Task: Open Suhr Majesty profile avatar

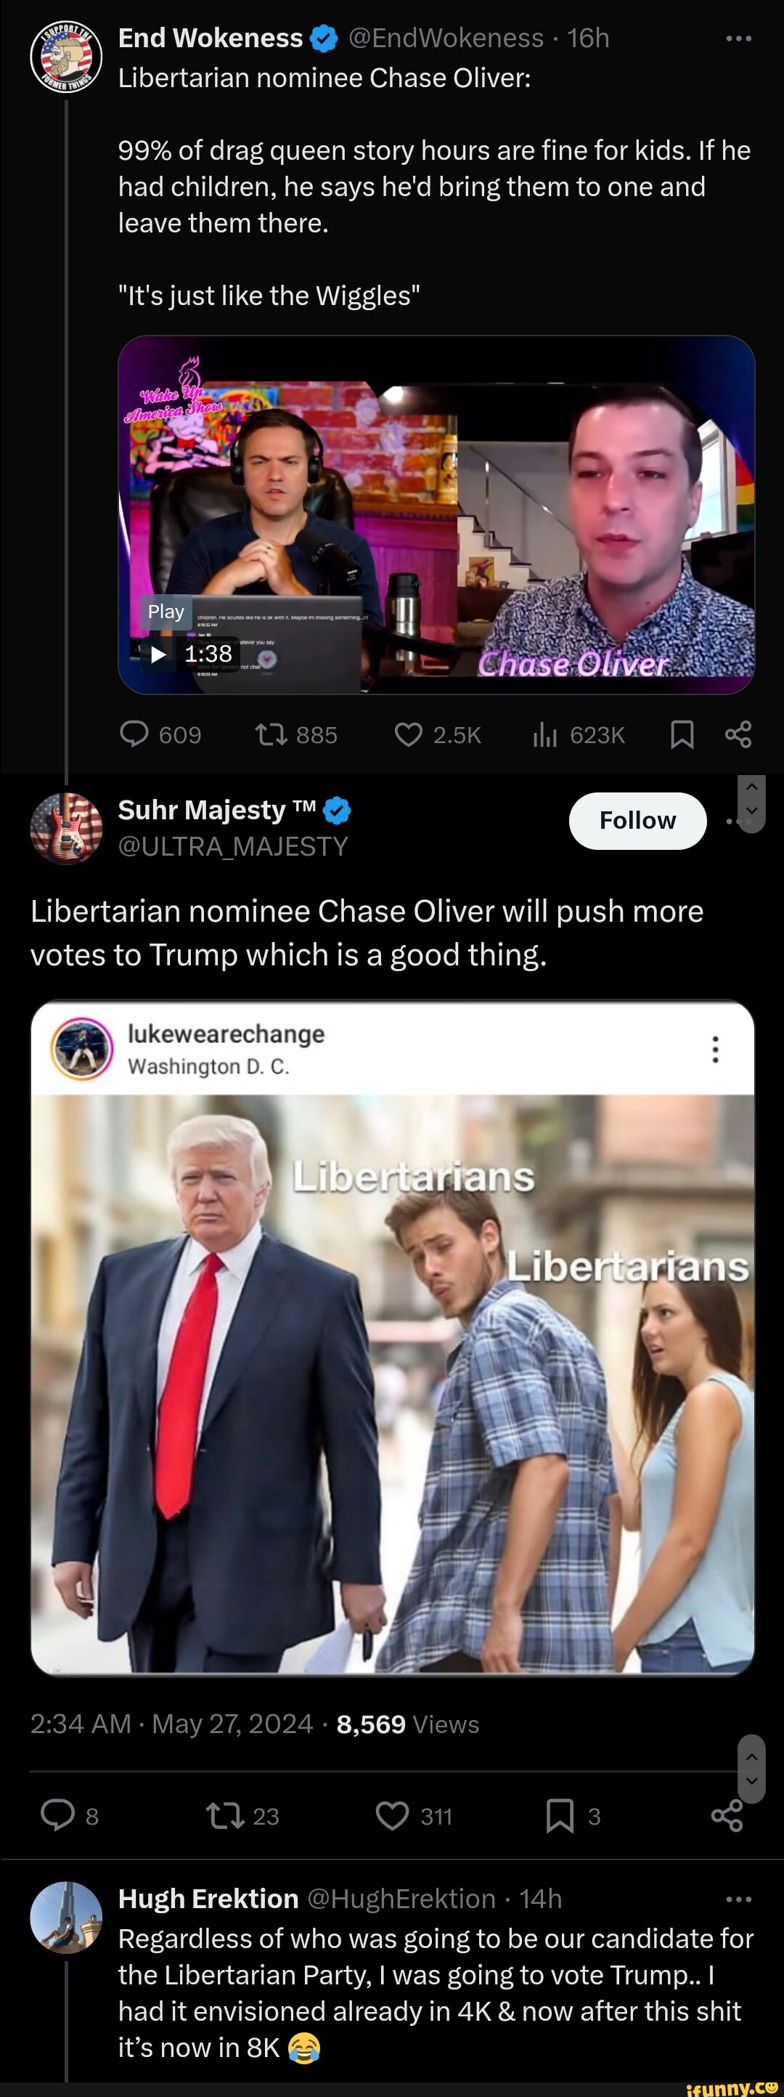Action: 66,828
